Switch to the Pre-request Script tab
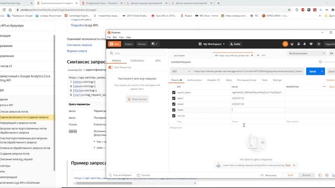Image resolution: width=335 pixels, height=188 pixels. pyautogui.click(x=247, y=80)
